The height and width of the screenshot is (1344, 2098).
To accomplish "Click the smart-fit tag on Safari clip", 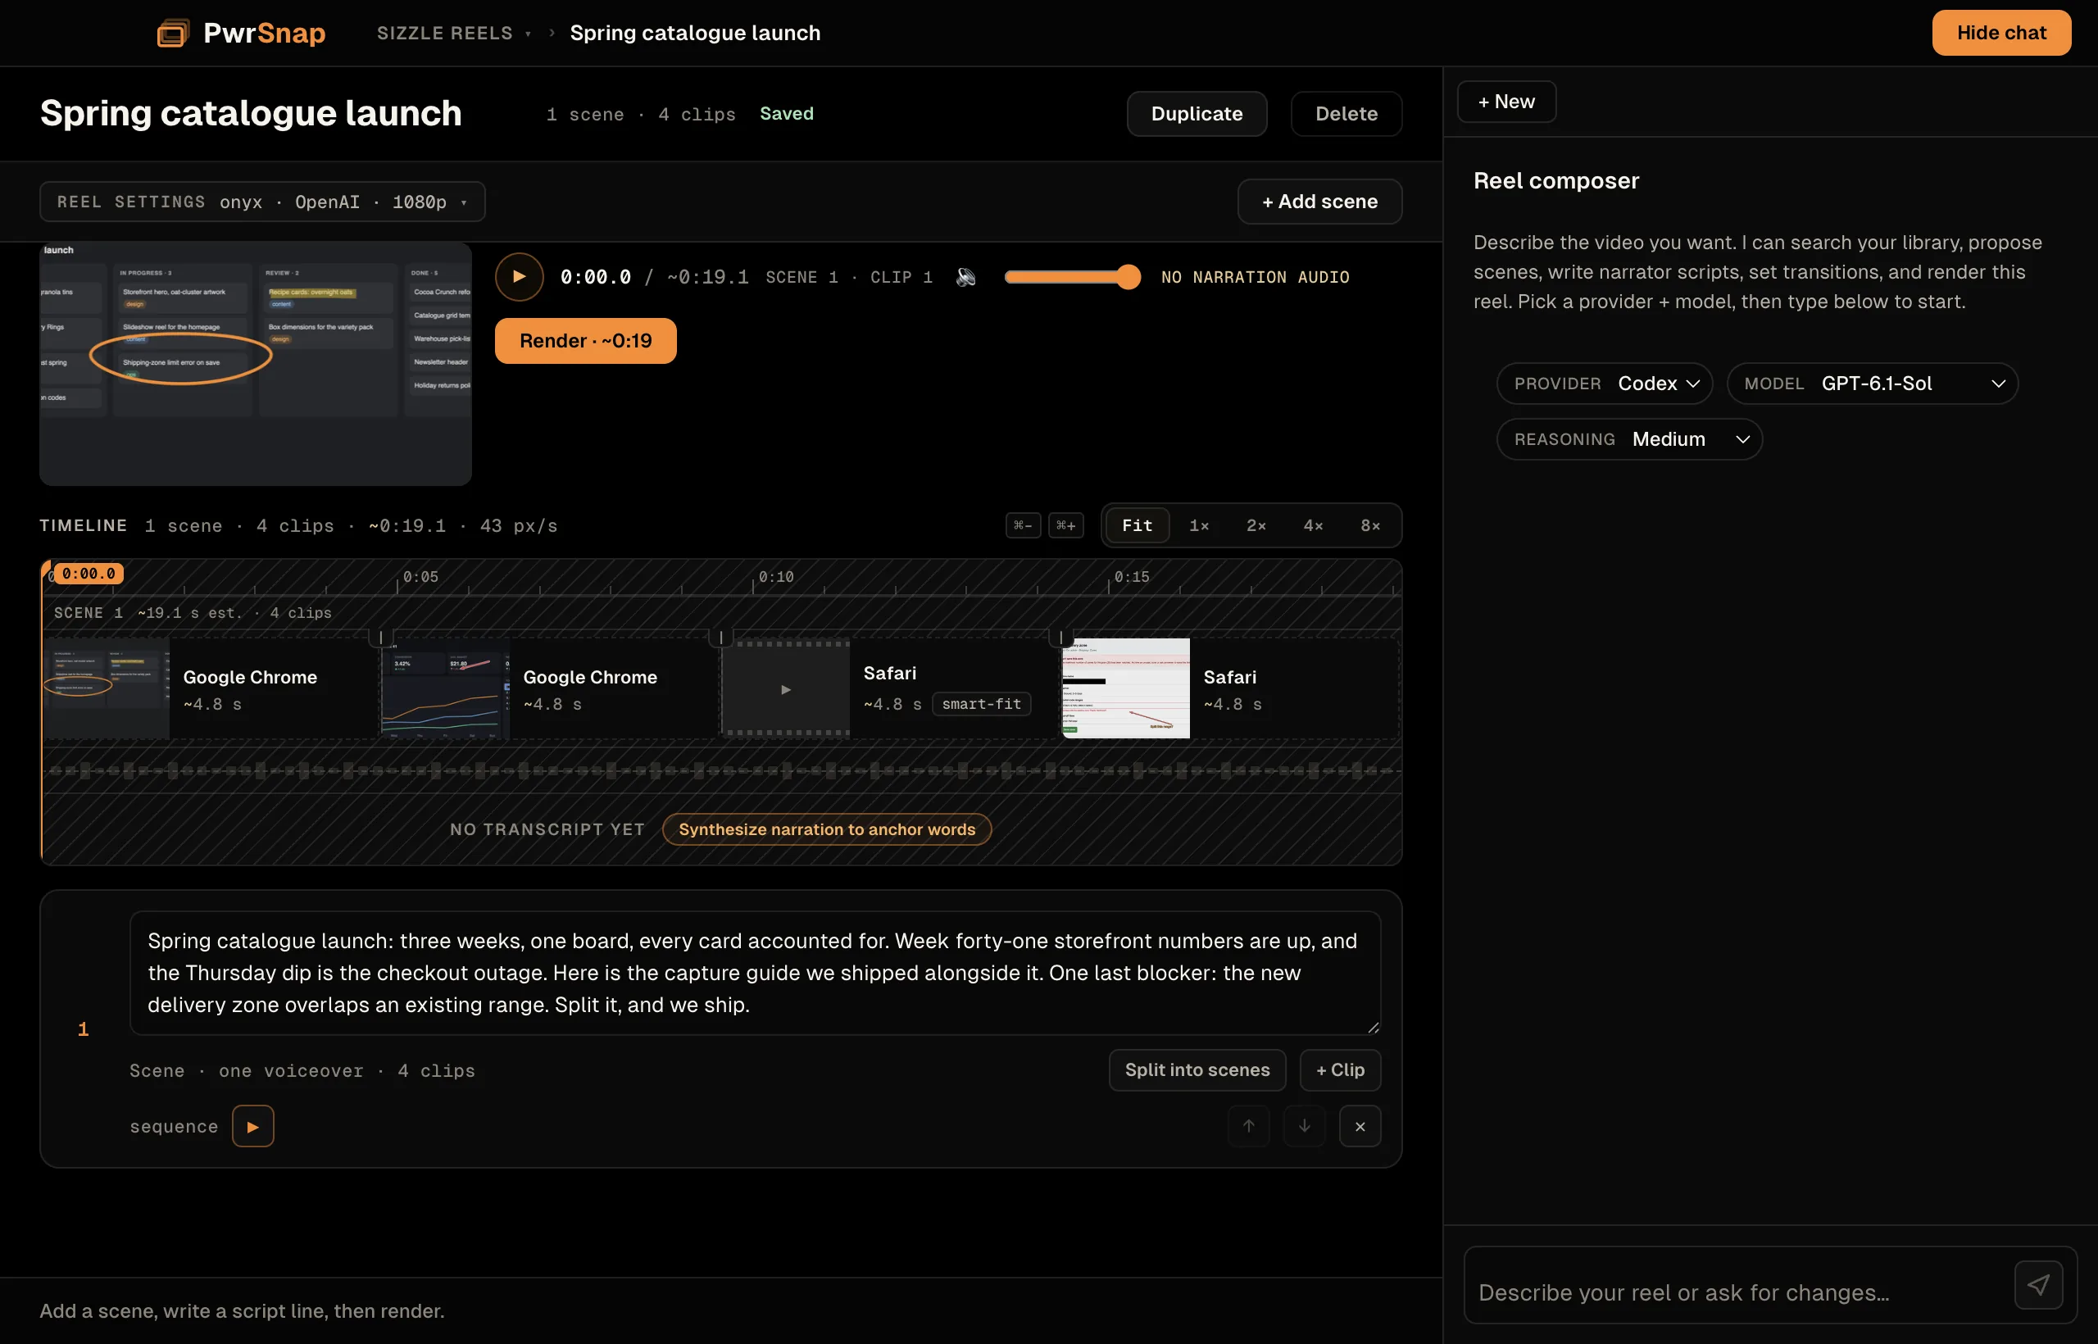I will (x=982, y=704).
